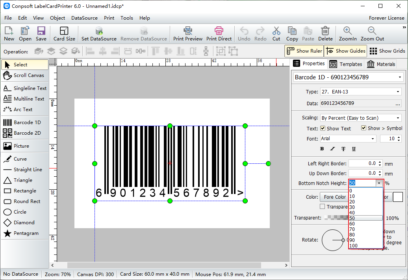Open the Edit menu
Viewport: 408px width, 280px height.
pos(22,18)
